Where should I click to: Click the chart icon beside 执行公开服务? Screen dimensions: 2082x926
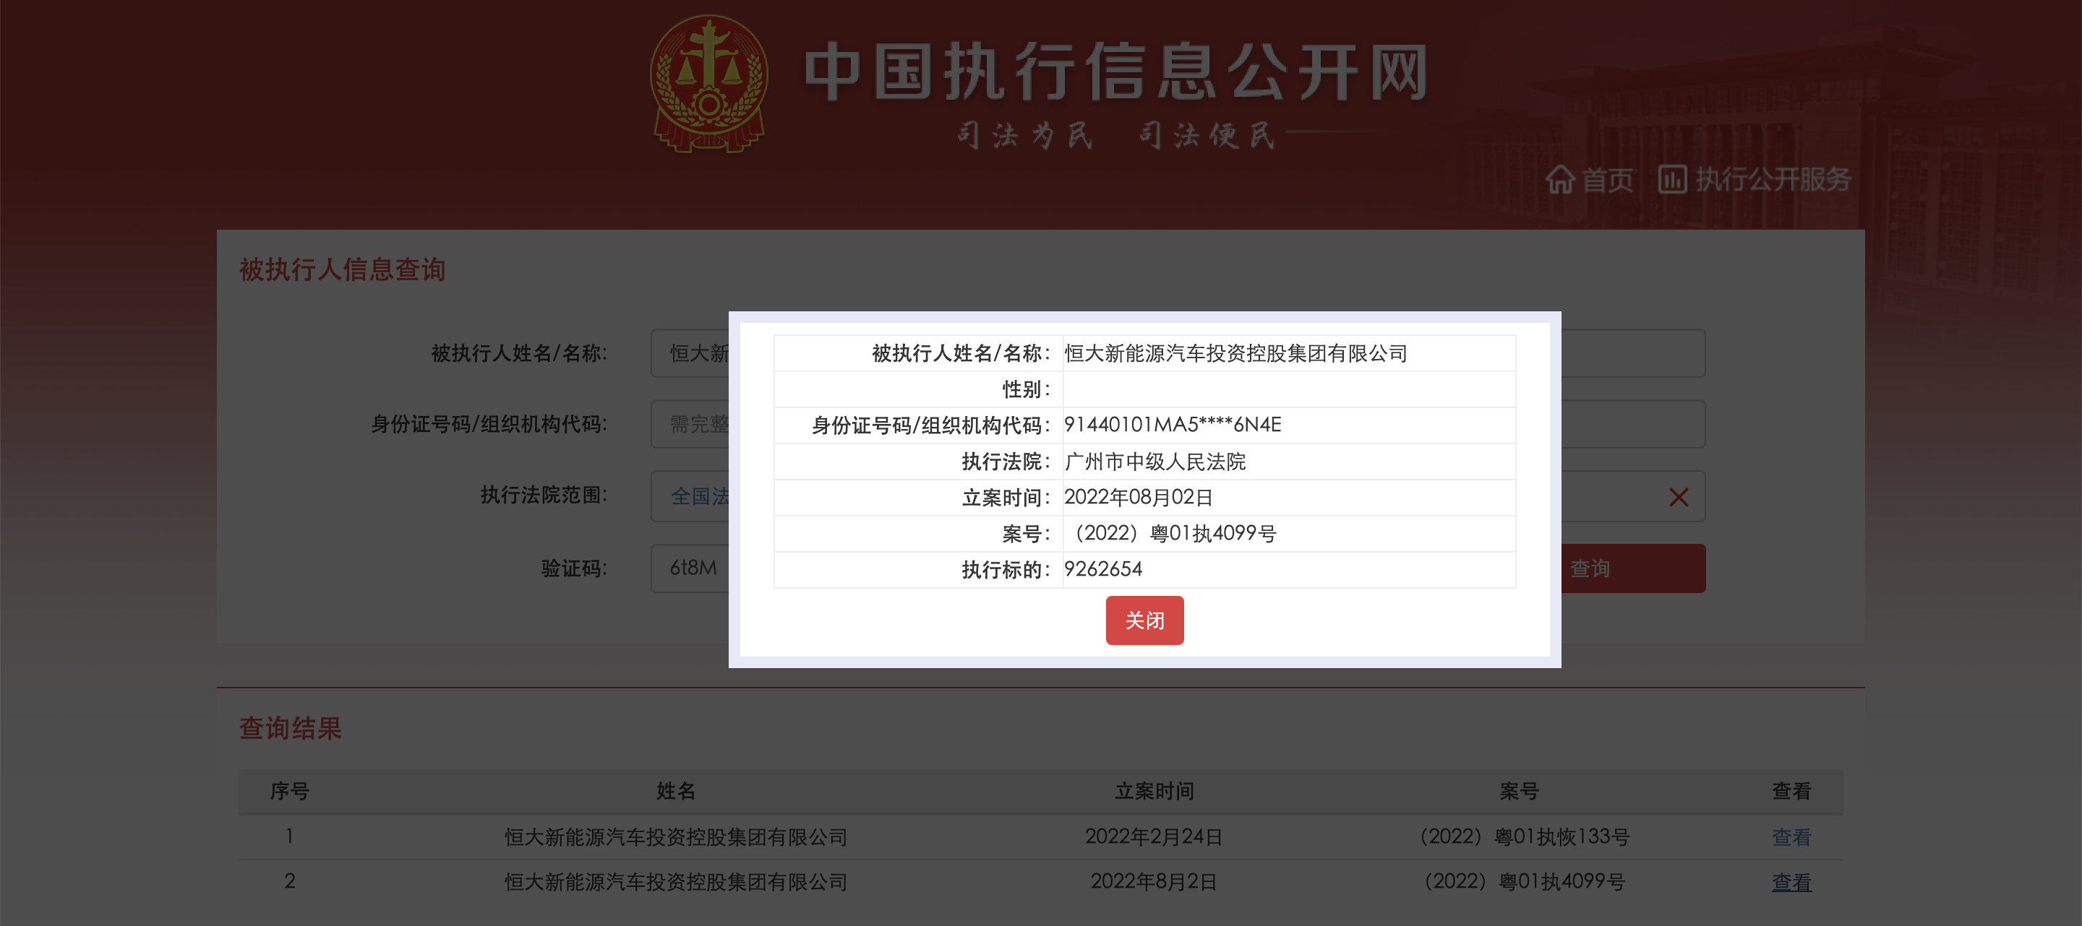pyautogui.click(x=1672, y=179)
